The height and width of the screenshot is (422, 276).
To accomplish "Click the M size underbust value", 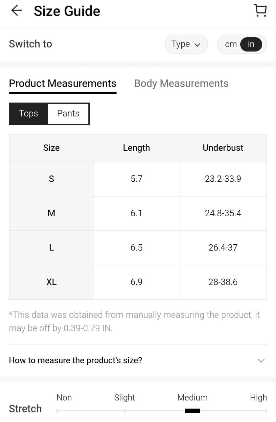I will (223, 213).
